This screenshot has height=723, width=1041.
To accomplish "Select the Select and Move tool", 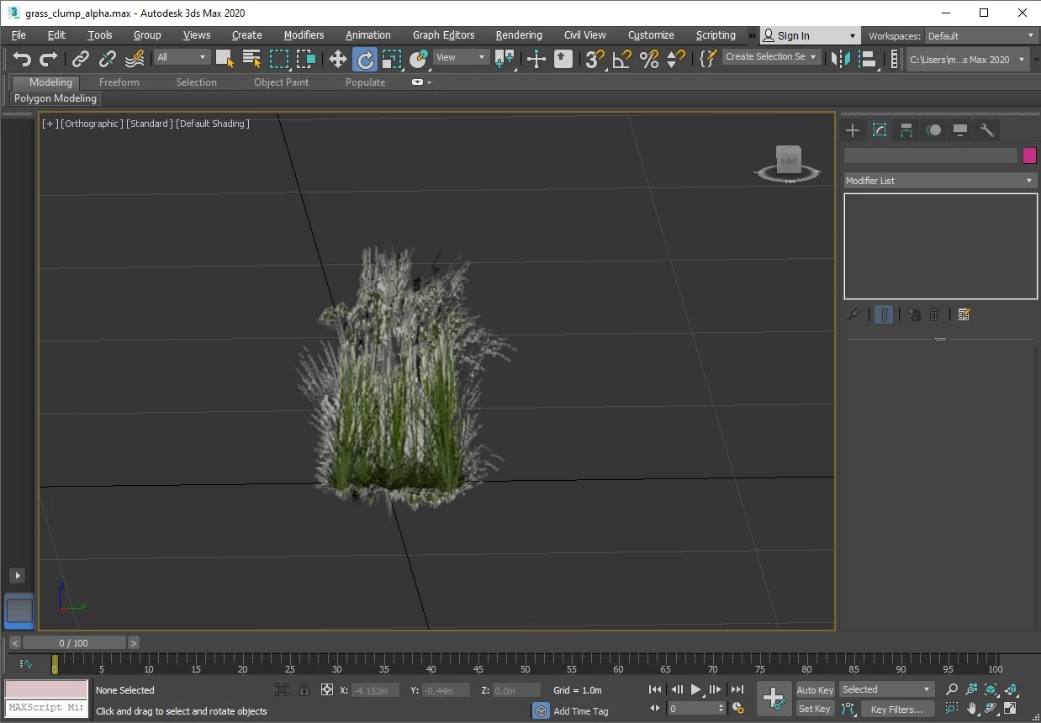I will (x=337, y=59).
